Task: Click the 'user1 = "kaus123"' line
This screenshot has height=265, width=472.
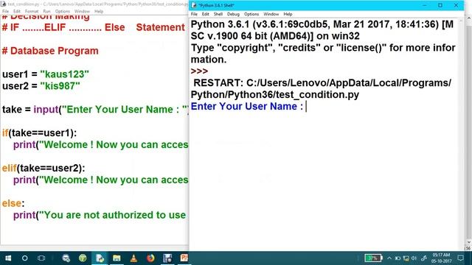Action: (46, 74)
